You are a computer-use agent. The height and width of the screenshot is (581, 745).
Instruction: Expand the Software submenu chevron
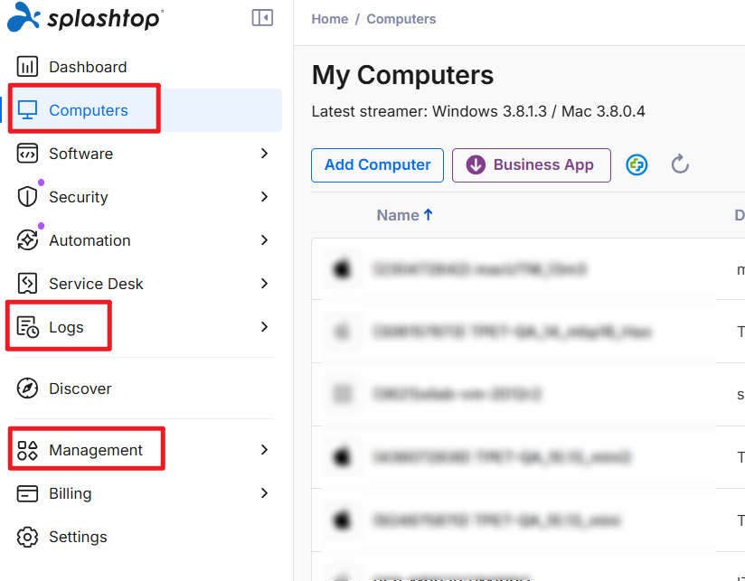(x=265, y=154)
